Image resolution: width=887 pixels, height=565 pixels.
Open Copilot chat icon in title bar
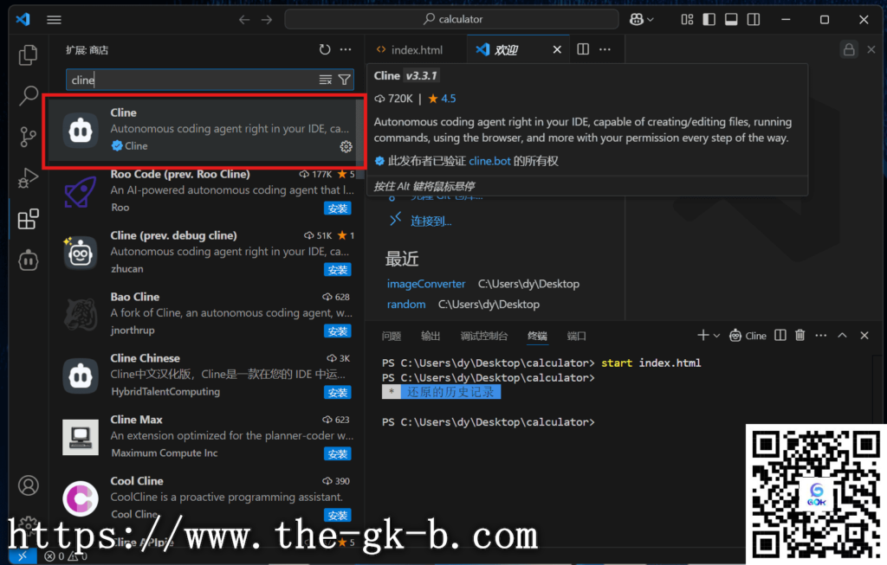pos(637,20)
